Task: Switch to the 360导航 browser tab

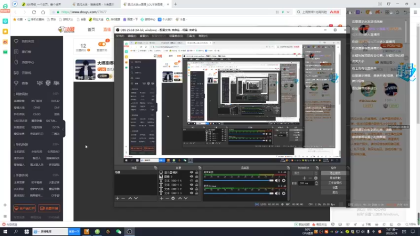Action: pos(43,4)
